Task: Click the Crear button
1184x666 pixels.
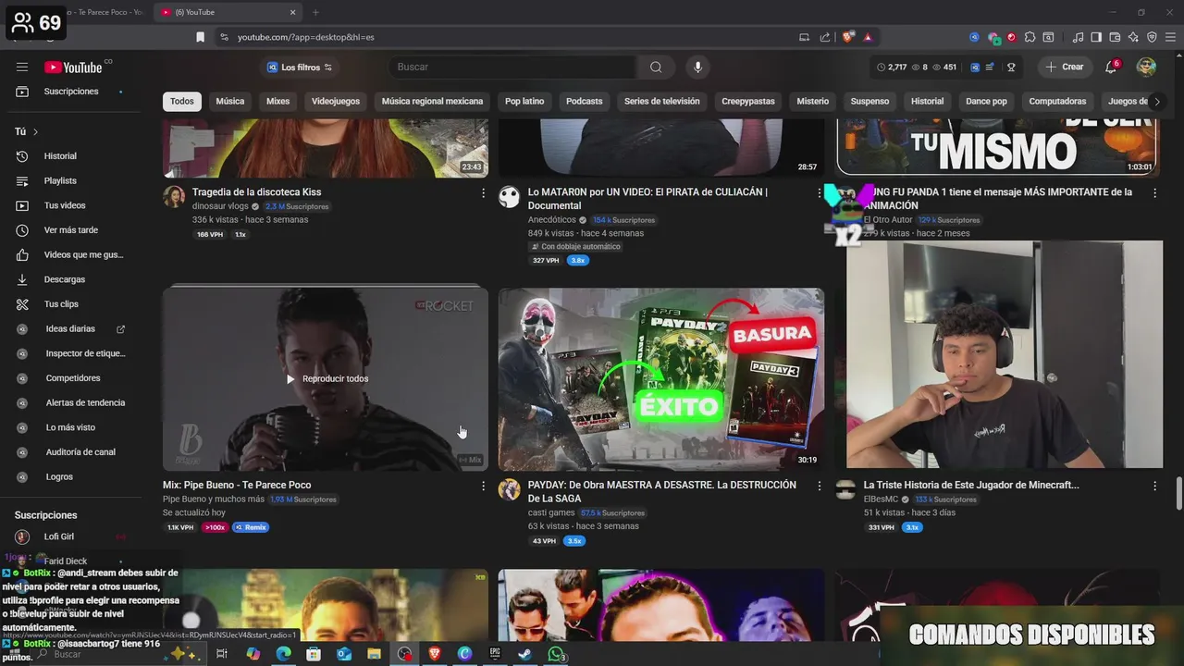Action: 1064,67
